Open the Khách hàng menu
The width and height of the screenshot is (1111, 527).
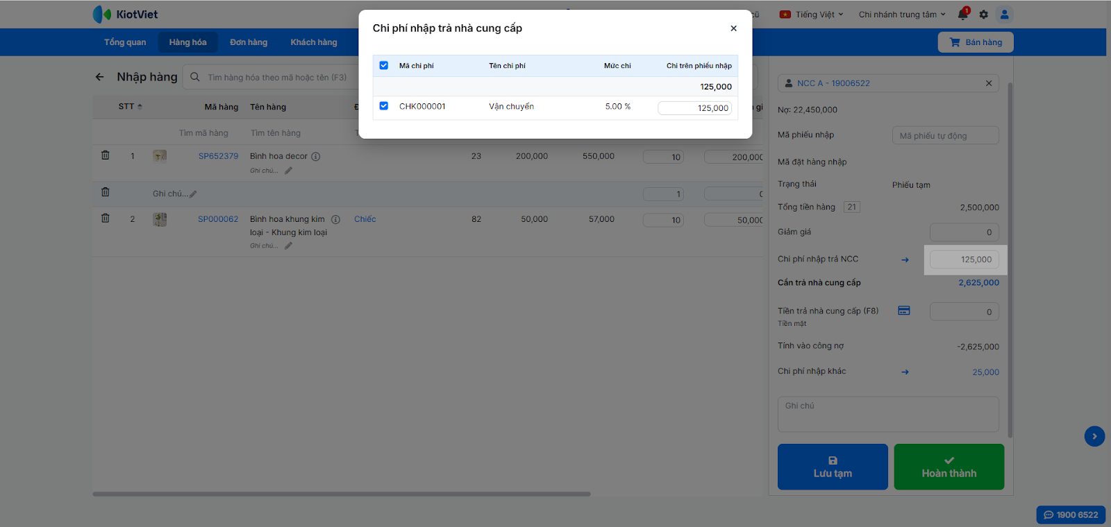click(313, 42)
